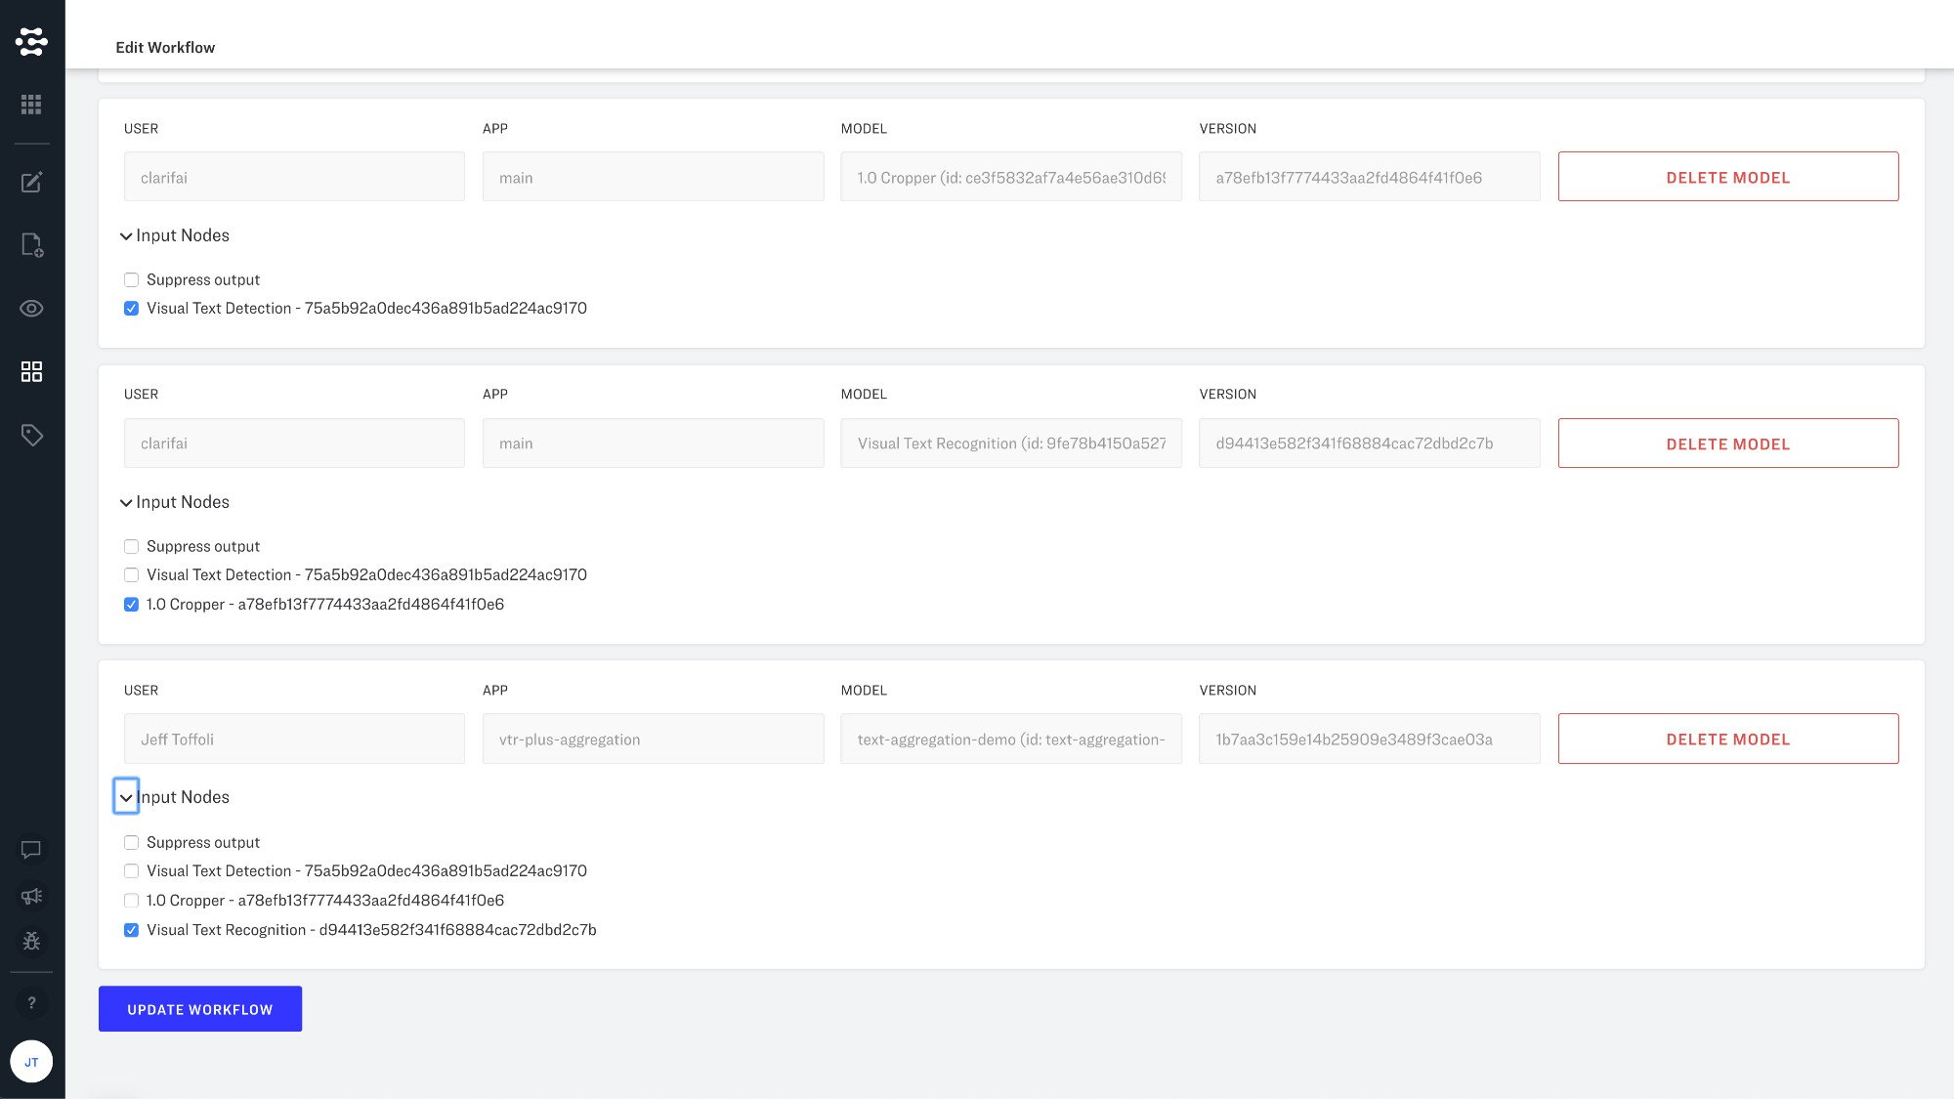Open the eye icon in the sidebar

point(31,309)
